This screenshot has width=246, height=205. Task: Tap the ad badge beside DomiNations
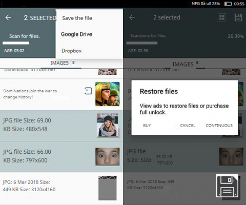coord(88,91)
